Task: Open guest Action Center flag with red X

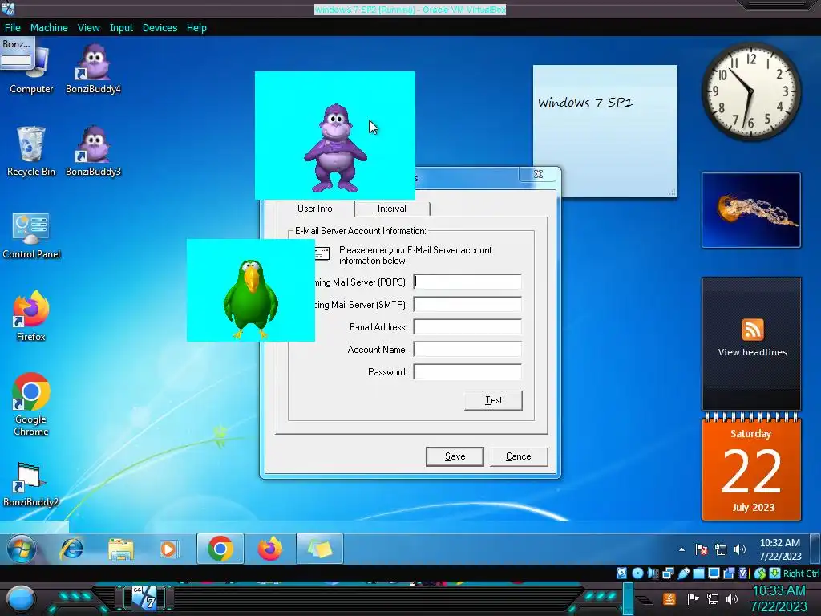Action: (702, 549)
